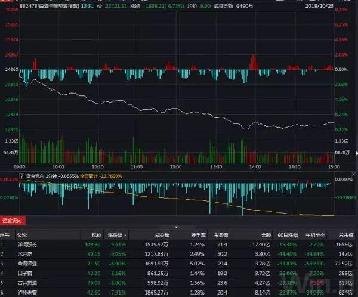Sort by 年初至今 column with arrow

tap(316, 235)
